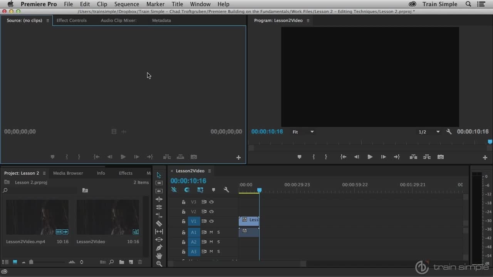Open the Clip menu
Image resolution: width=493 pixels, height=277 pixels.
[102, 4]
